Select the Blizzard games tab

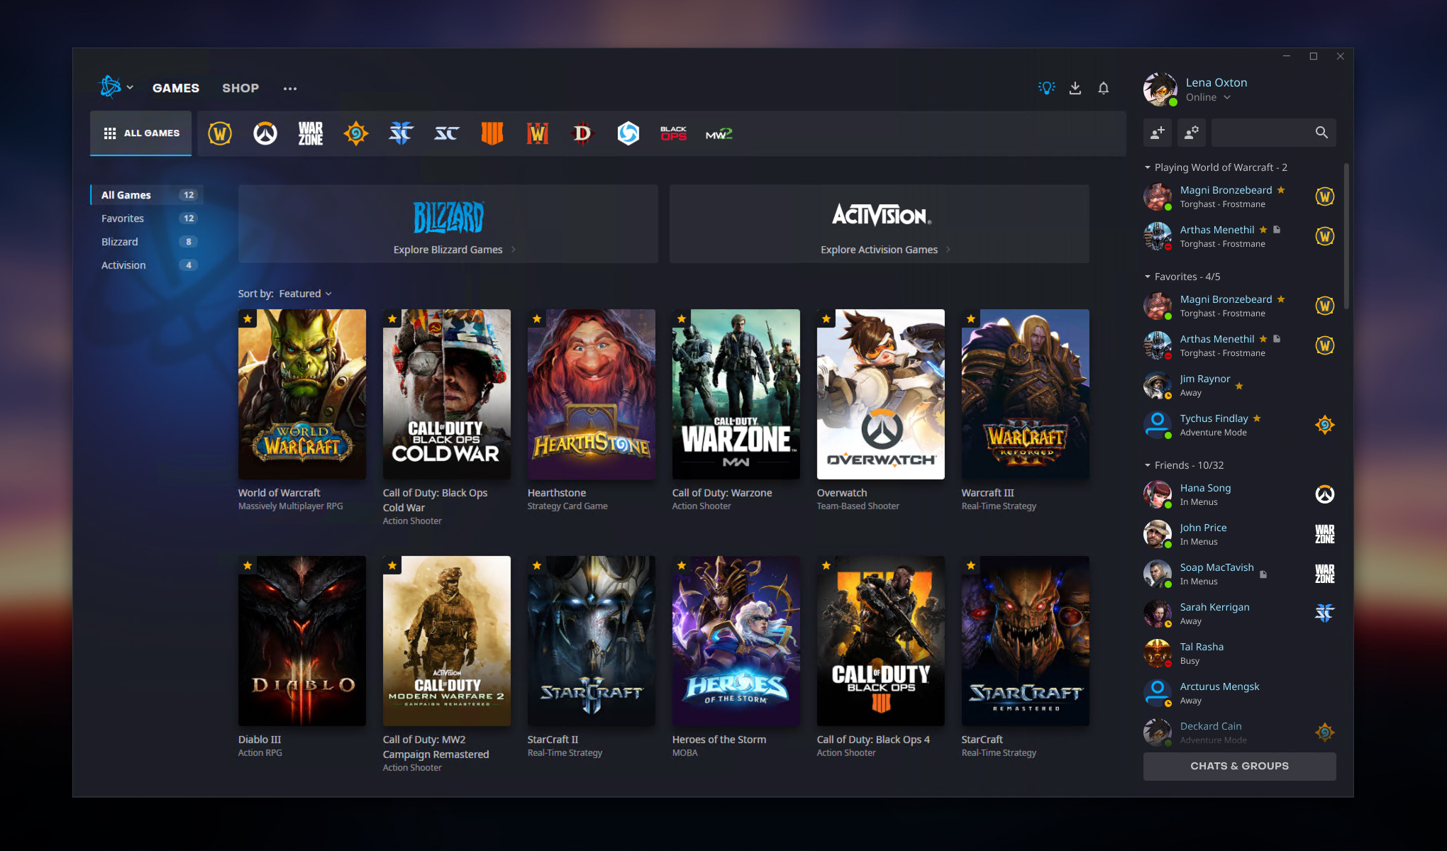click(120, 242)
